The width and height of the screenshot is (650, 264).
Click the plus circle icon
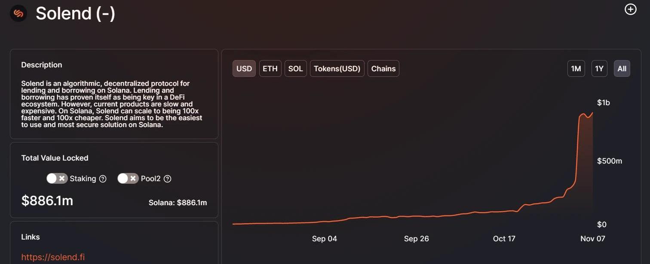630,9
